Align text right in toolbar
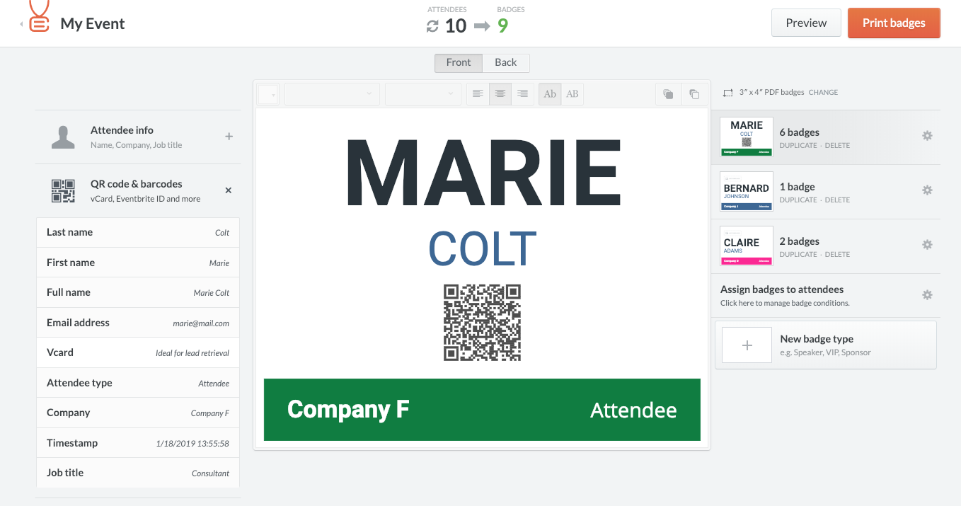Screen dimensions: 961x506 click(522, 94)
